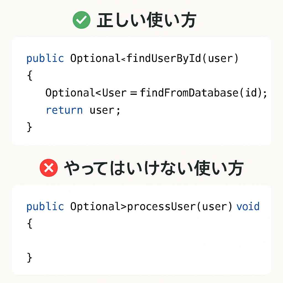Click the opening brace under processUser
This screenshot has width=283, height=283.
(x=30, y=224)
